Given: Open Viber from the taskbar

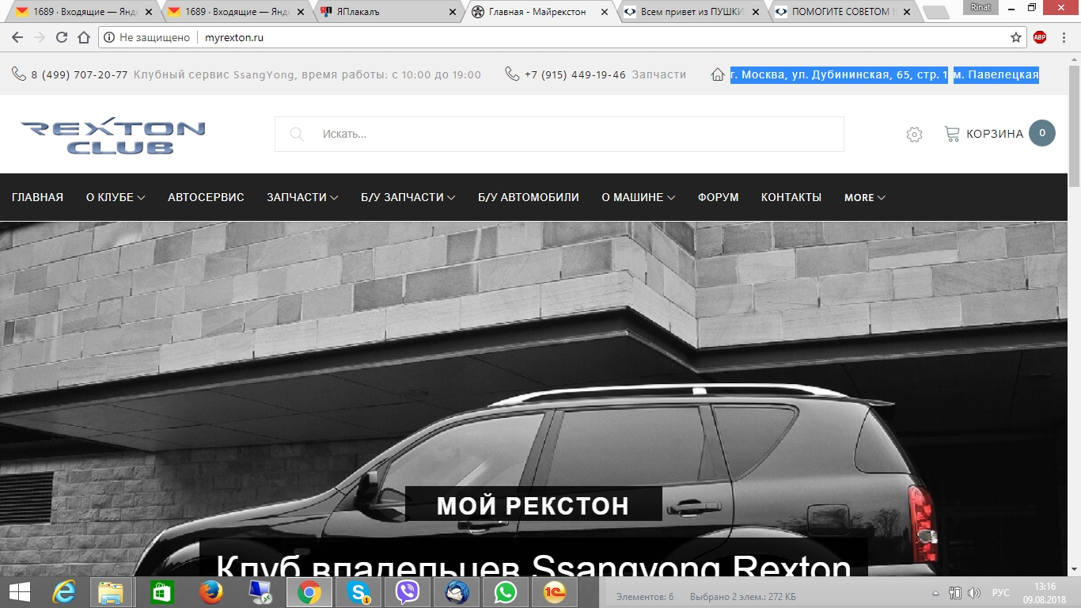Looking at the screenshot, I should pos(408,591).
